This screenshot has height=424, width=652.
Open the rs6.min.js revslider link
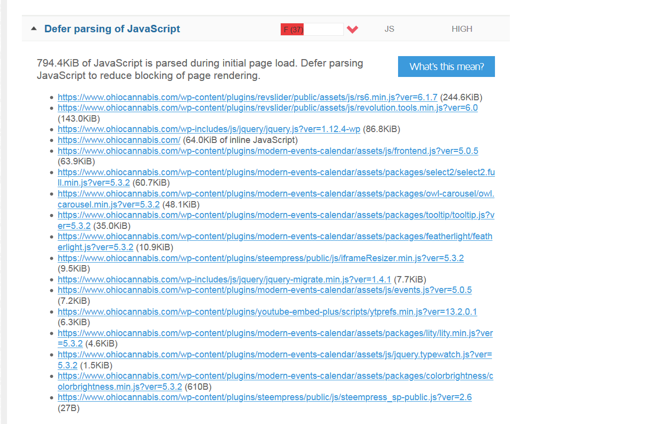tap(247, 97)
